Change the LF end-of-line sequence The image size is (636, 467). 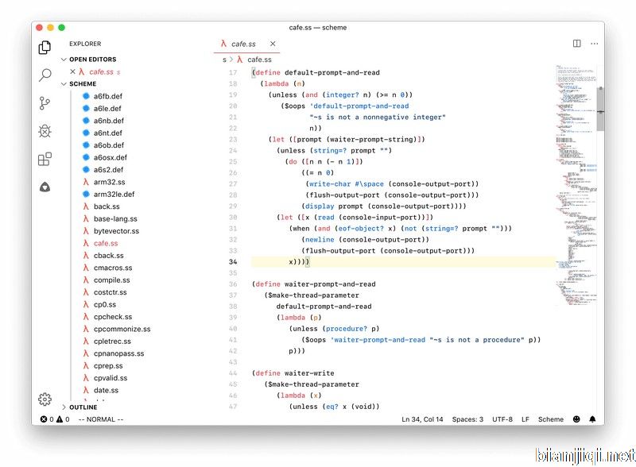(x=525, y=419)
